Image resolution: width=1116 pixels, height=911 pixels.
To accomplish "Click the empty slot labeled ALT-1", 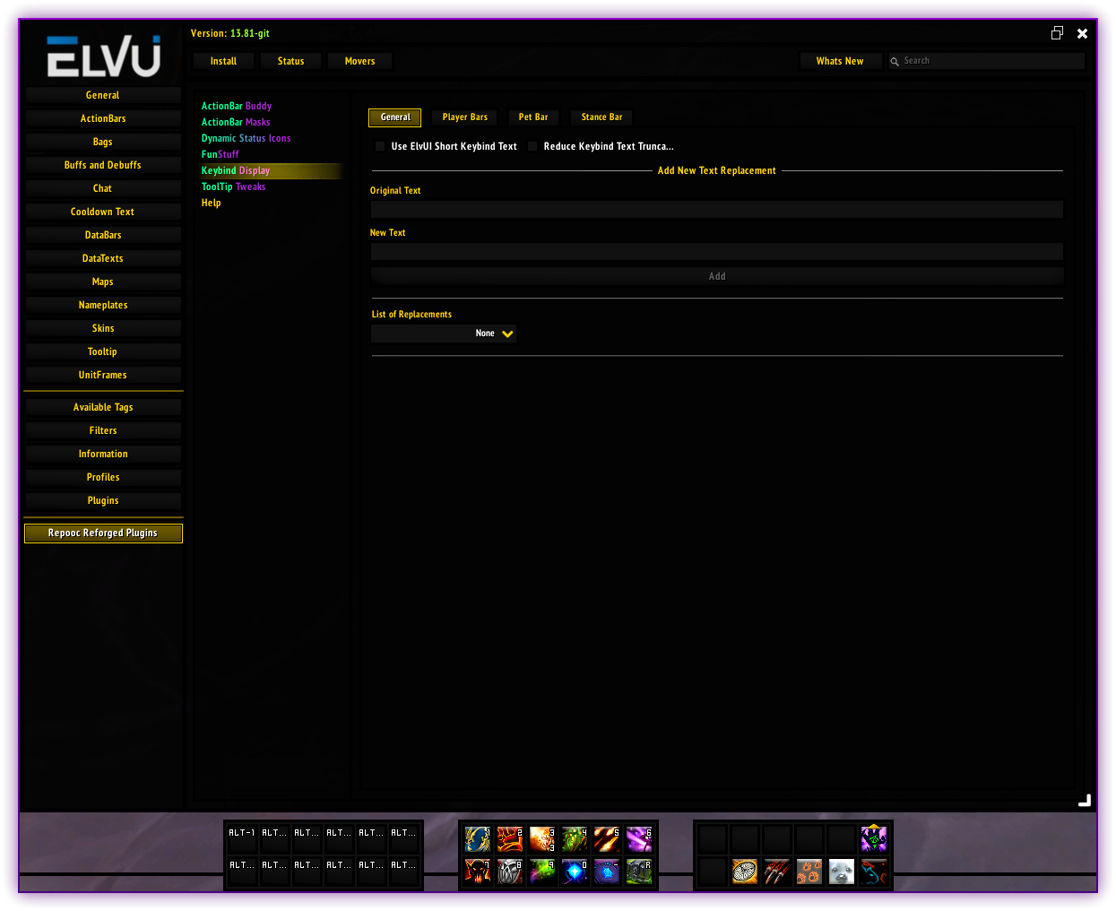I will coord(243,839).
